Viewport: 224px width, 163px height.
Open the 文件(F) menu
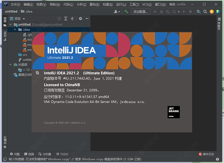click(x=15, y=4)
